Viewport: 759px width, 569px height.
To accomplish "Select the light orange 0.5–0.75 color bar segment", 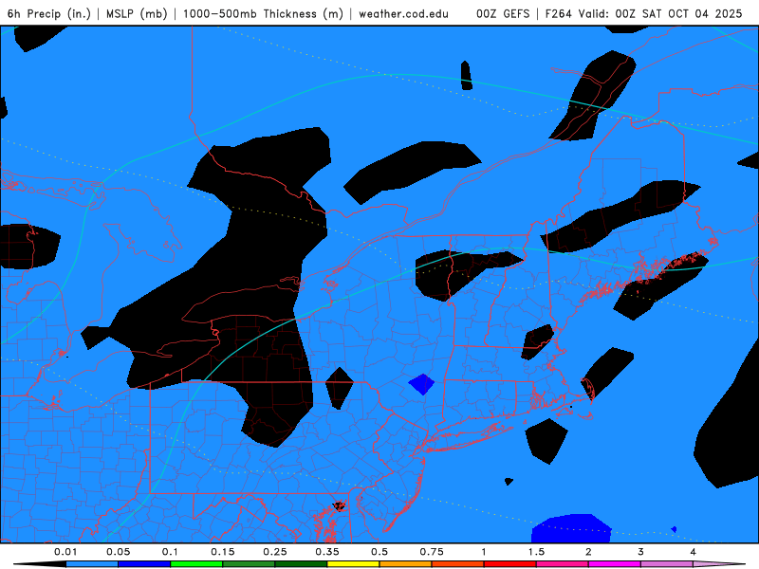I will point(406,564).
